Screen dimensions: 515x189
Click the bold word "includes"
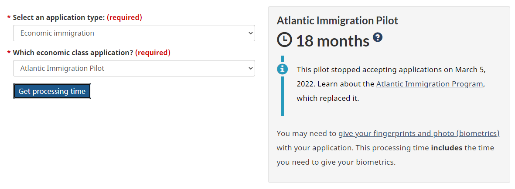point(447,148)
